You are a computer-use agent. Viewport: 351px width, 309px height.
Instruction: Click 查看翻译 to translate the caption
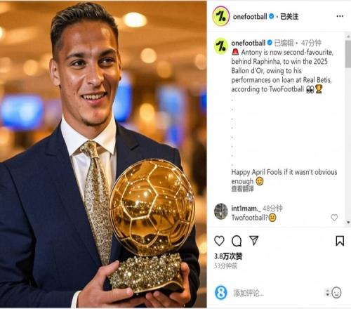(242, 189)
